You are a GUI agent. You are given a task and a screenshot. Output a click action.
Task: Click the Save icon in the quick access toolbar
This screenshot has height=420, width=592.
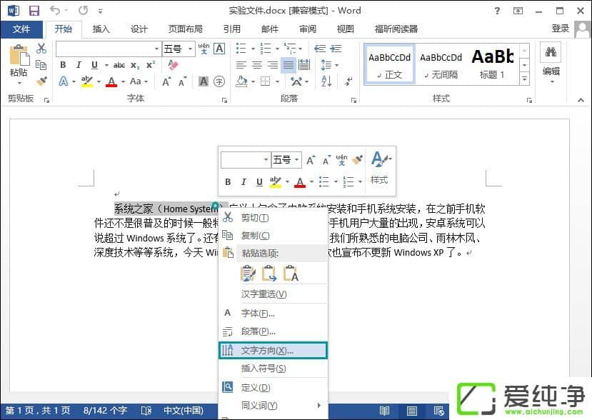pos(34,11)
